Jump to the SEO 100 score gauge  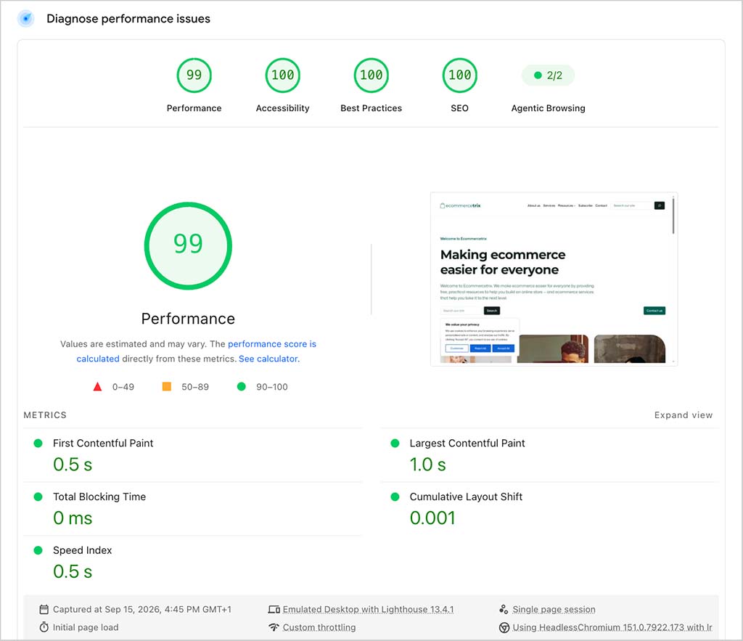coord(459,75)
